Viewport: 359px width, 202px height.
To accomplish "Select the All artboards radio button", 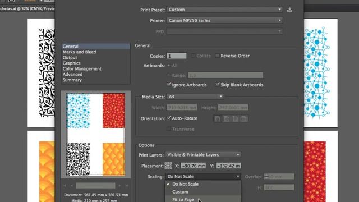I will (x=169, y=66).
